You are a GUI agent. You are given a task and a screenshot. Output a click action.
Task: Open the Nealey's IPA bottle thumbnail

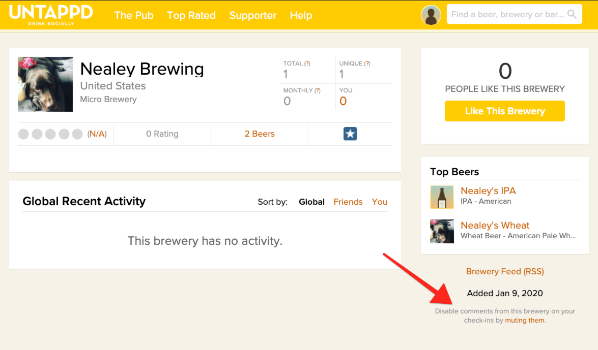(x=442, y=197)
